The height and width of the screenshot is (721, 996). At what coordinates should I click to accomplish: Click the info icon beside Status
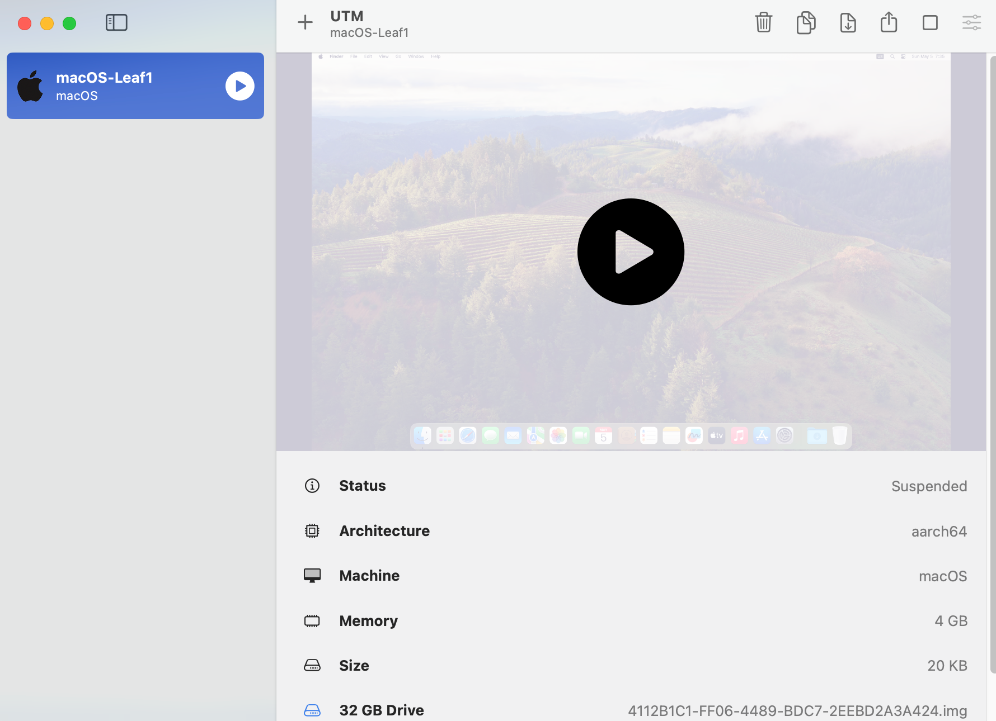coord(312,486)
